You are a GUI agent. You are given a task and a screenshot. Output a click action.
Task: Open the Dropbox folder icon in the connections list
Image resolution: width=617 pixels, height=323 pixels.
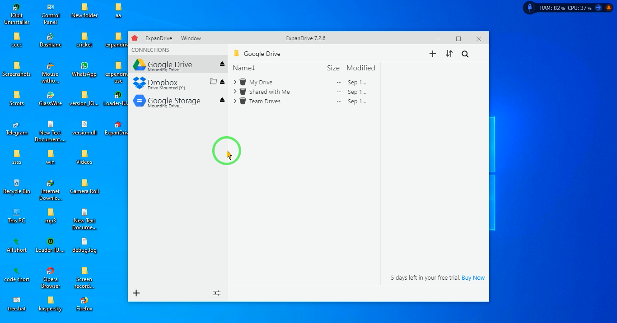tap(213, 82)
